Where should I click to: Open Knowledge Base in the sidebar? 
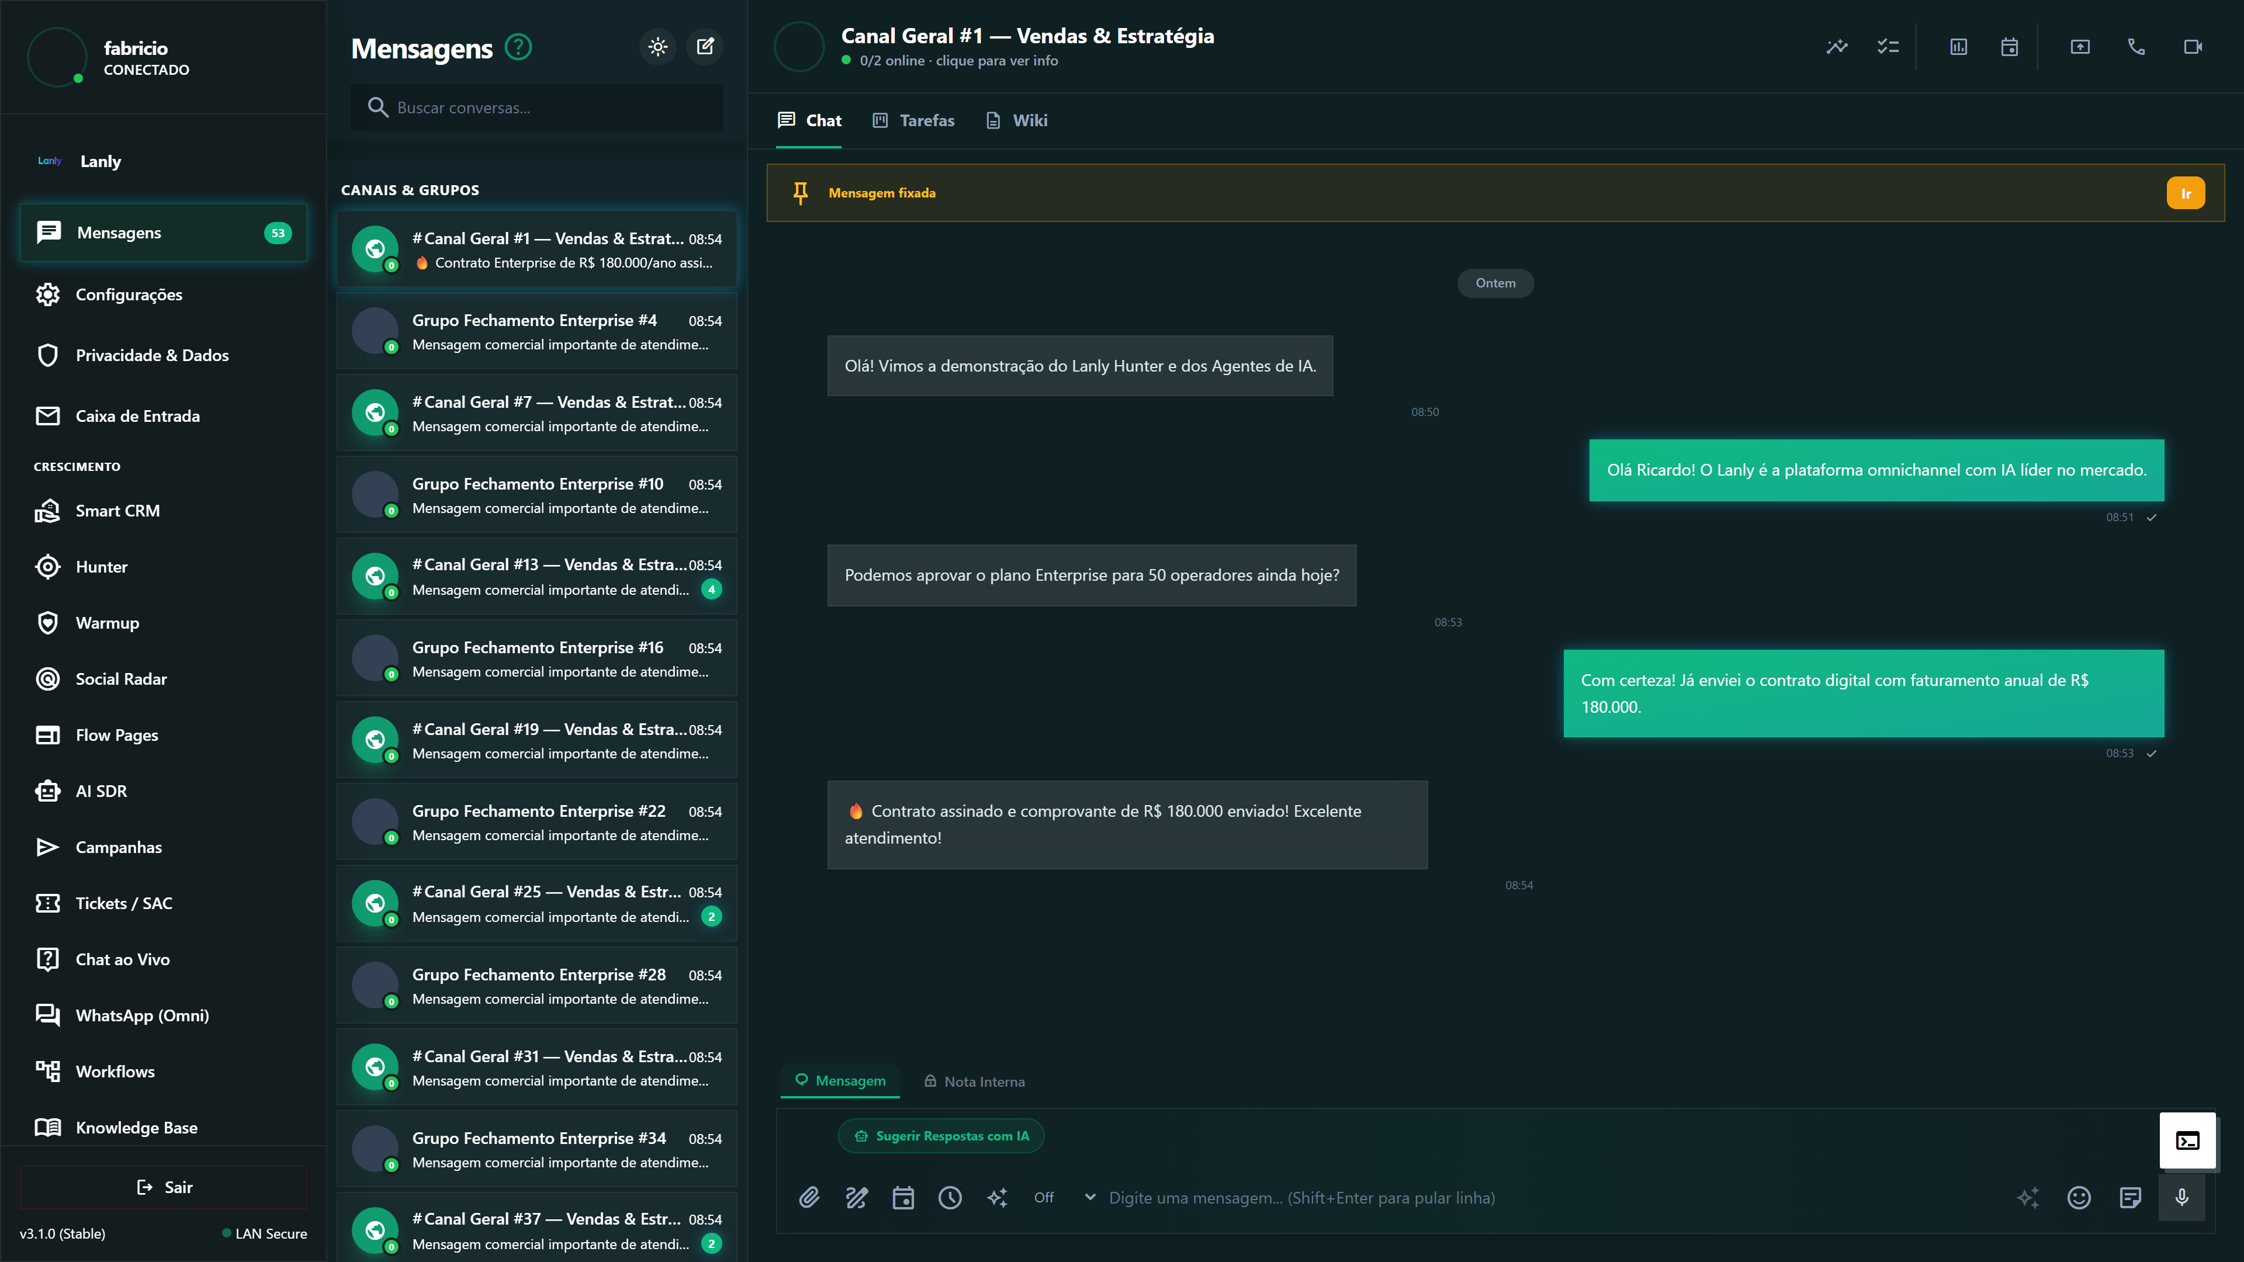pyautogui.click(x=164, y=1127)
